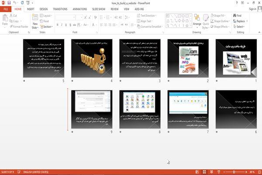Open the font name combo box
Screen dimensions: 262x175
pos(65,17)
